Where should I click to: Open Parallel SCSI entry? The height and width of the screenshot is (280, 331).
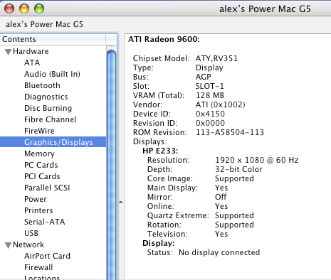point(47,188)
